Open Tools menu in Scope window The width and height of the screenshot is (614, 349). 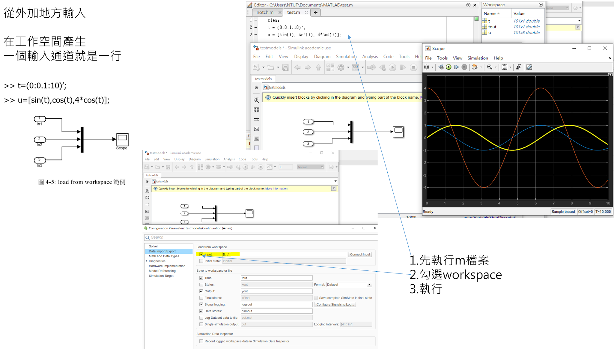(442, 58)
